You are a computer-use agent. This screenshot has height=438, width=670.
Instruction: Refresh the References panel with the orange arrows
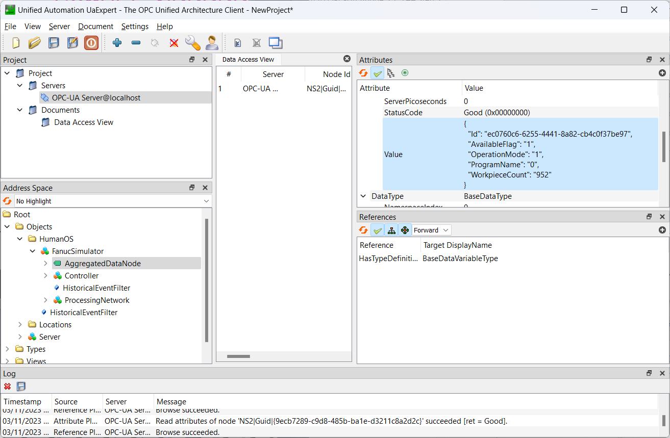[x=363, y=230]
